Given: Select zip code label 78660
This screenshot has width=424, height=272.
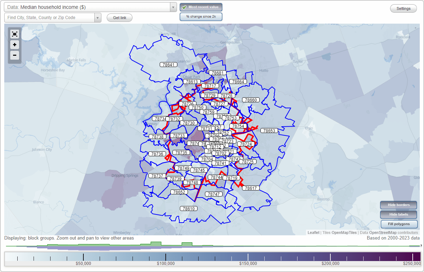Looking at the screenshot, I should [x=251, y=100].
